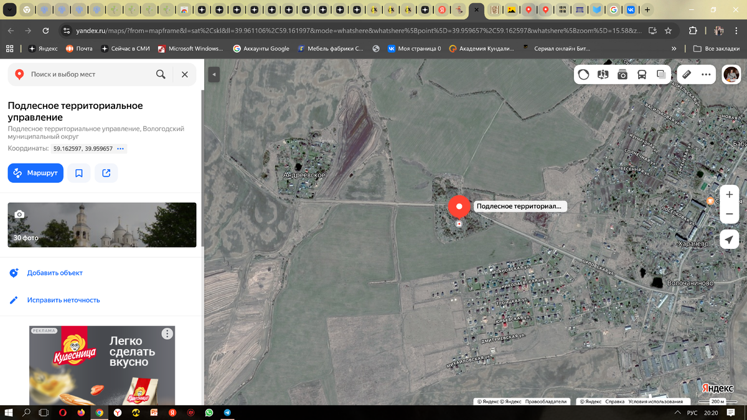Toggle street panoramas layer icon
Image resolution: width=747 pixels, height=420 pixels.
pyautogui.click(x=603, y=75)
